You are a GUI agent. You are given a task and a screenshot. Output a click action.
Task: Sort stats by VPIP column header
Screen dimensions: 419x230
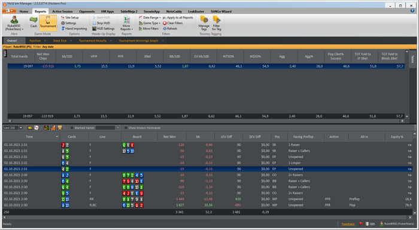pos(94,57)
